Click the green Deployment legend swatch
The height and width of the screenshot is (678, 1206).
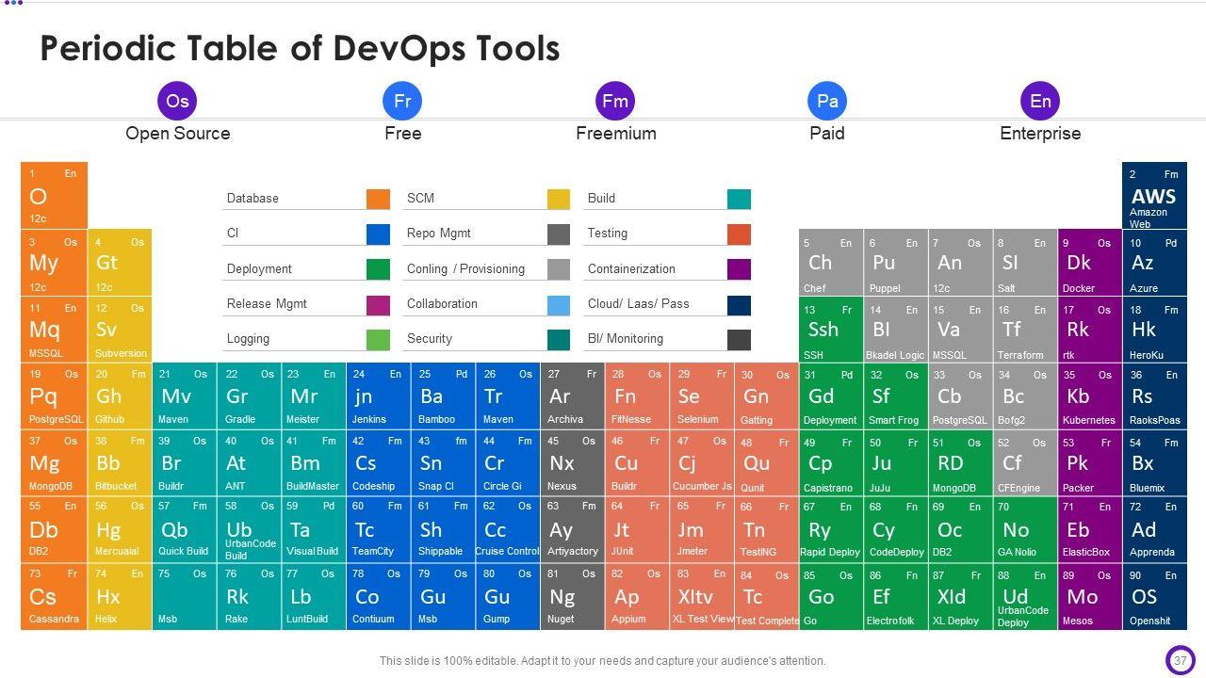(x=378, y=269)
